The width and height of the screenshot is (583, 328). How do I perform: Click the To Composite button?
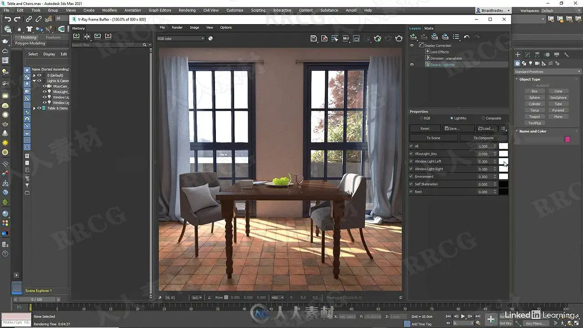[484, 138]
